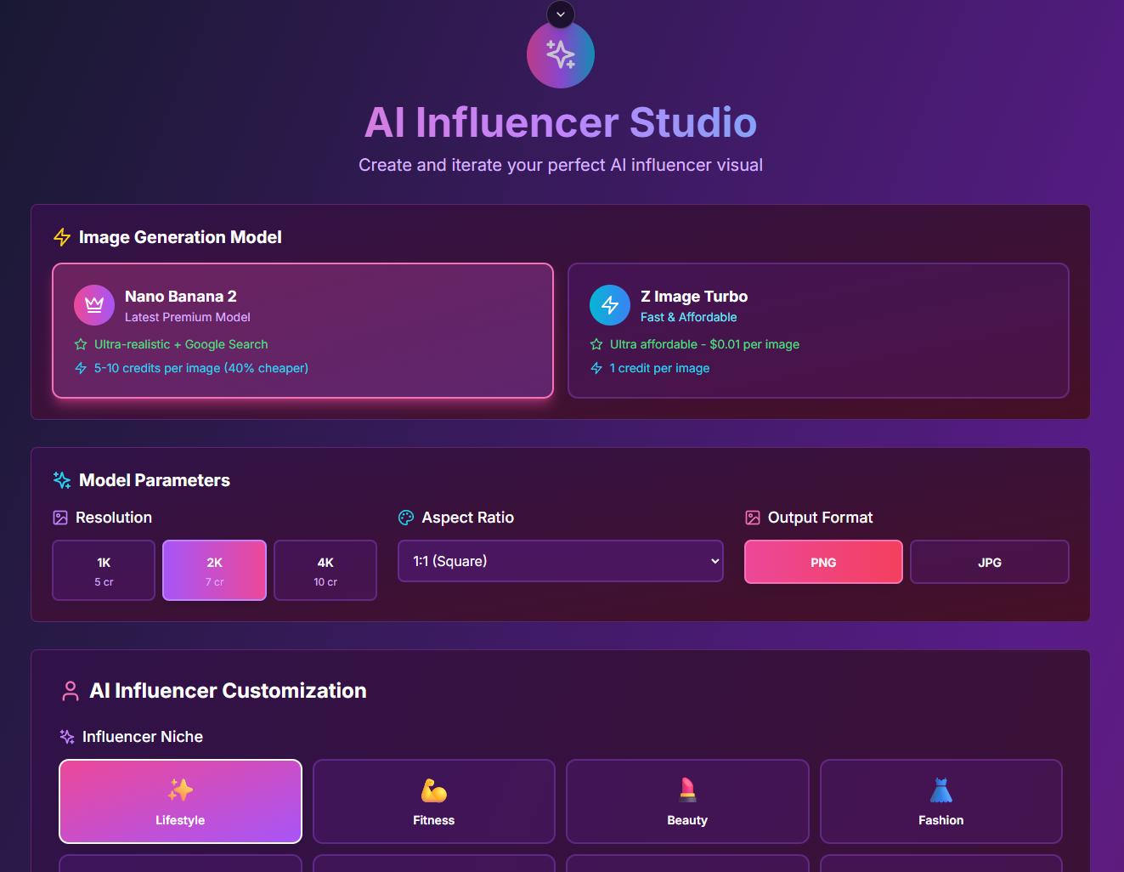Select the Nano Banana 2 premium model

[x=302, y=331]
